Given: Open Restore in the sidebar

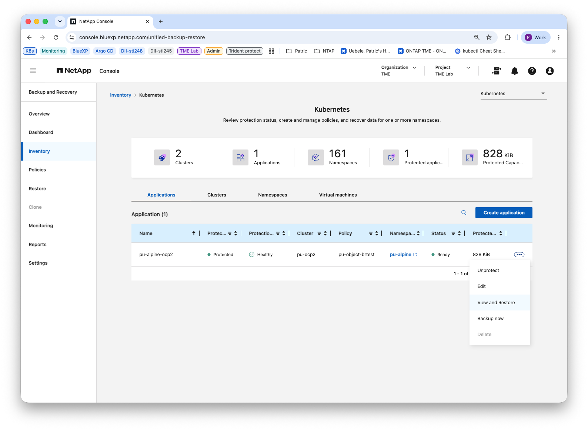Looking at the screenshot, I should pyautogui.click(x=59, y=189).
